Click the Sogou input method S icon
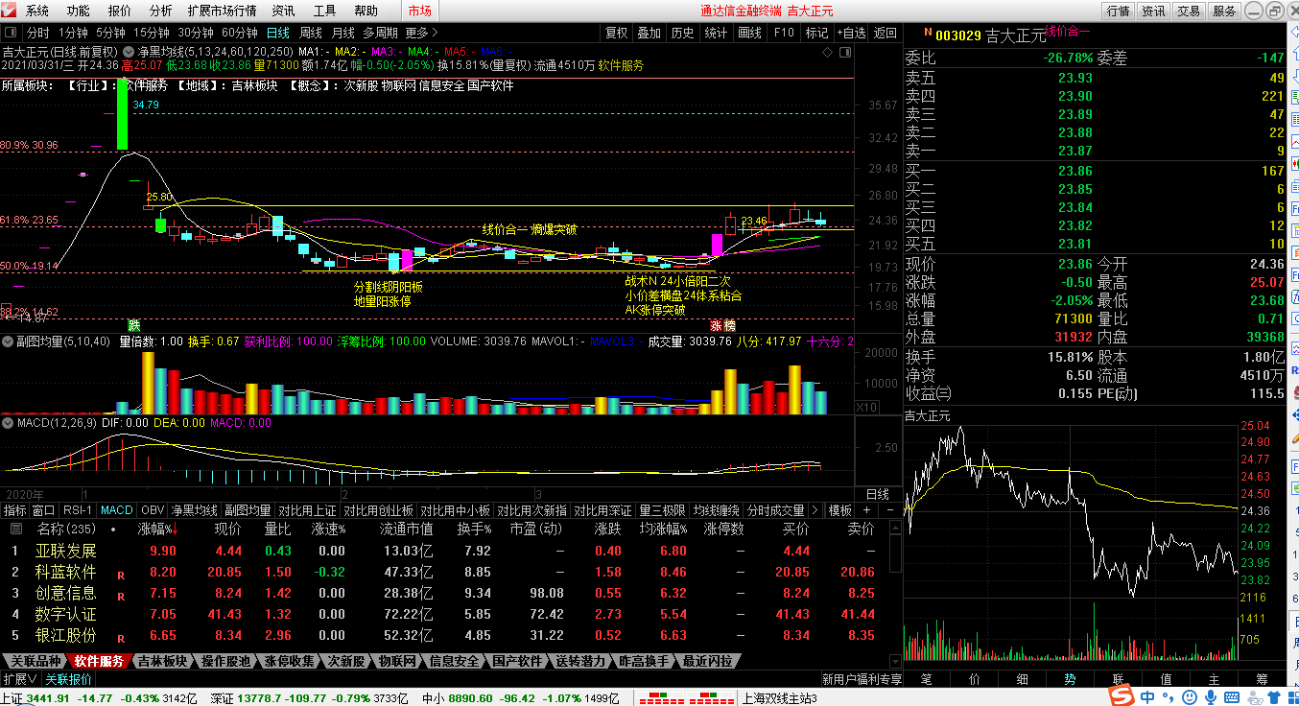The height and width of the screenshot is (706, 1299). pyautogui.click(x=1122, y=696)
